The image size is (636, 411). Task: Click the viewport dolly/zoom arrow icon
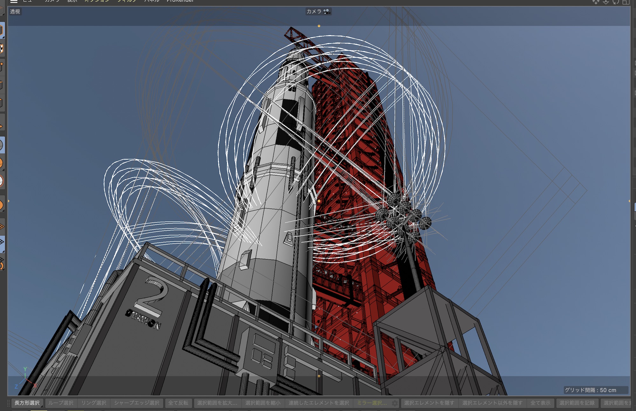coord(606,2)
